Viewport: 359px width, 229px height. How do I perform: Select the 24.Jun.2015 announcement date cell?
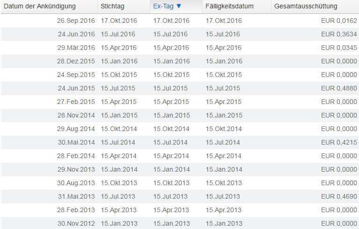point(76,88)
